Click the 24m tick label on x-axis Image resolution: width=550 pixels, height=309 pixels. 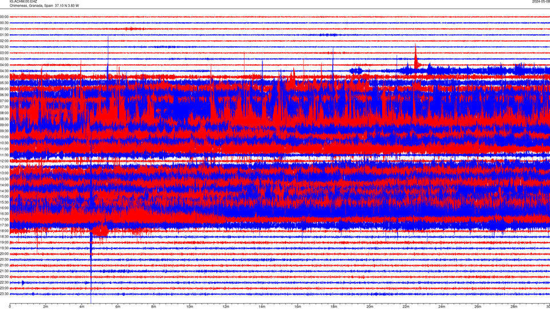tap(442, 307)
